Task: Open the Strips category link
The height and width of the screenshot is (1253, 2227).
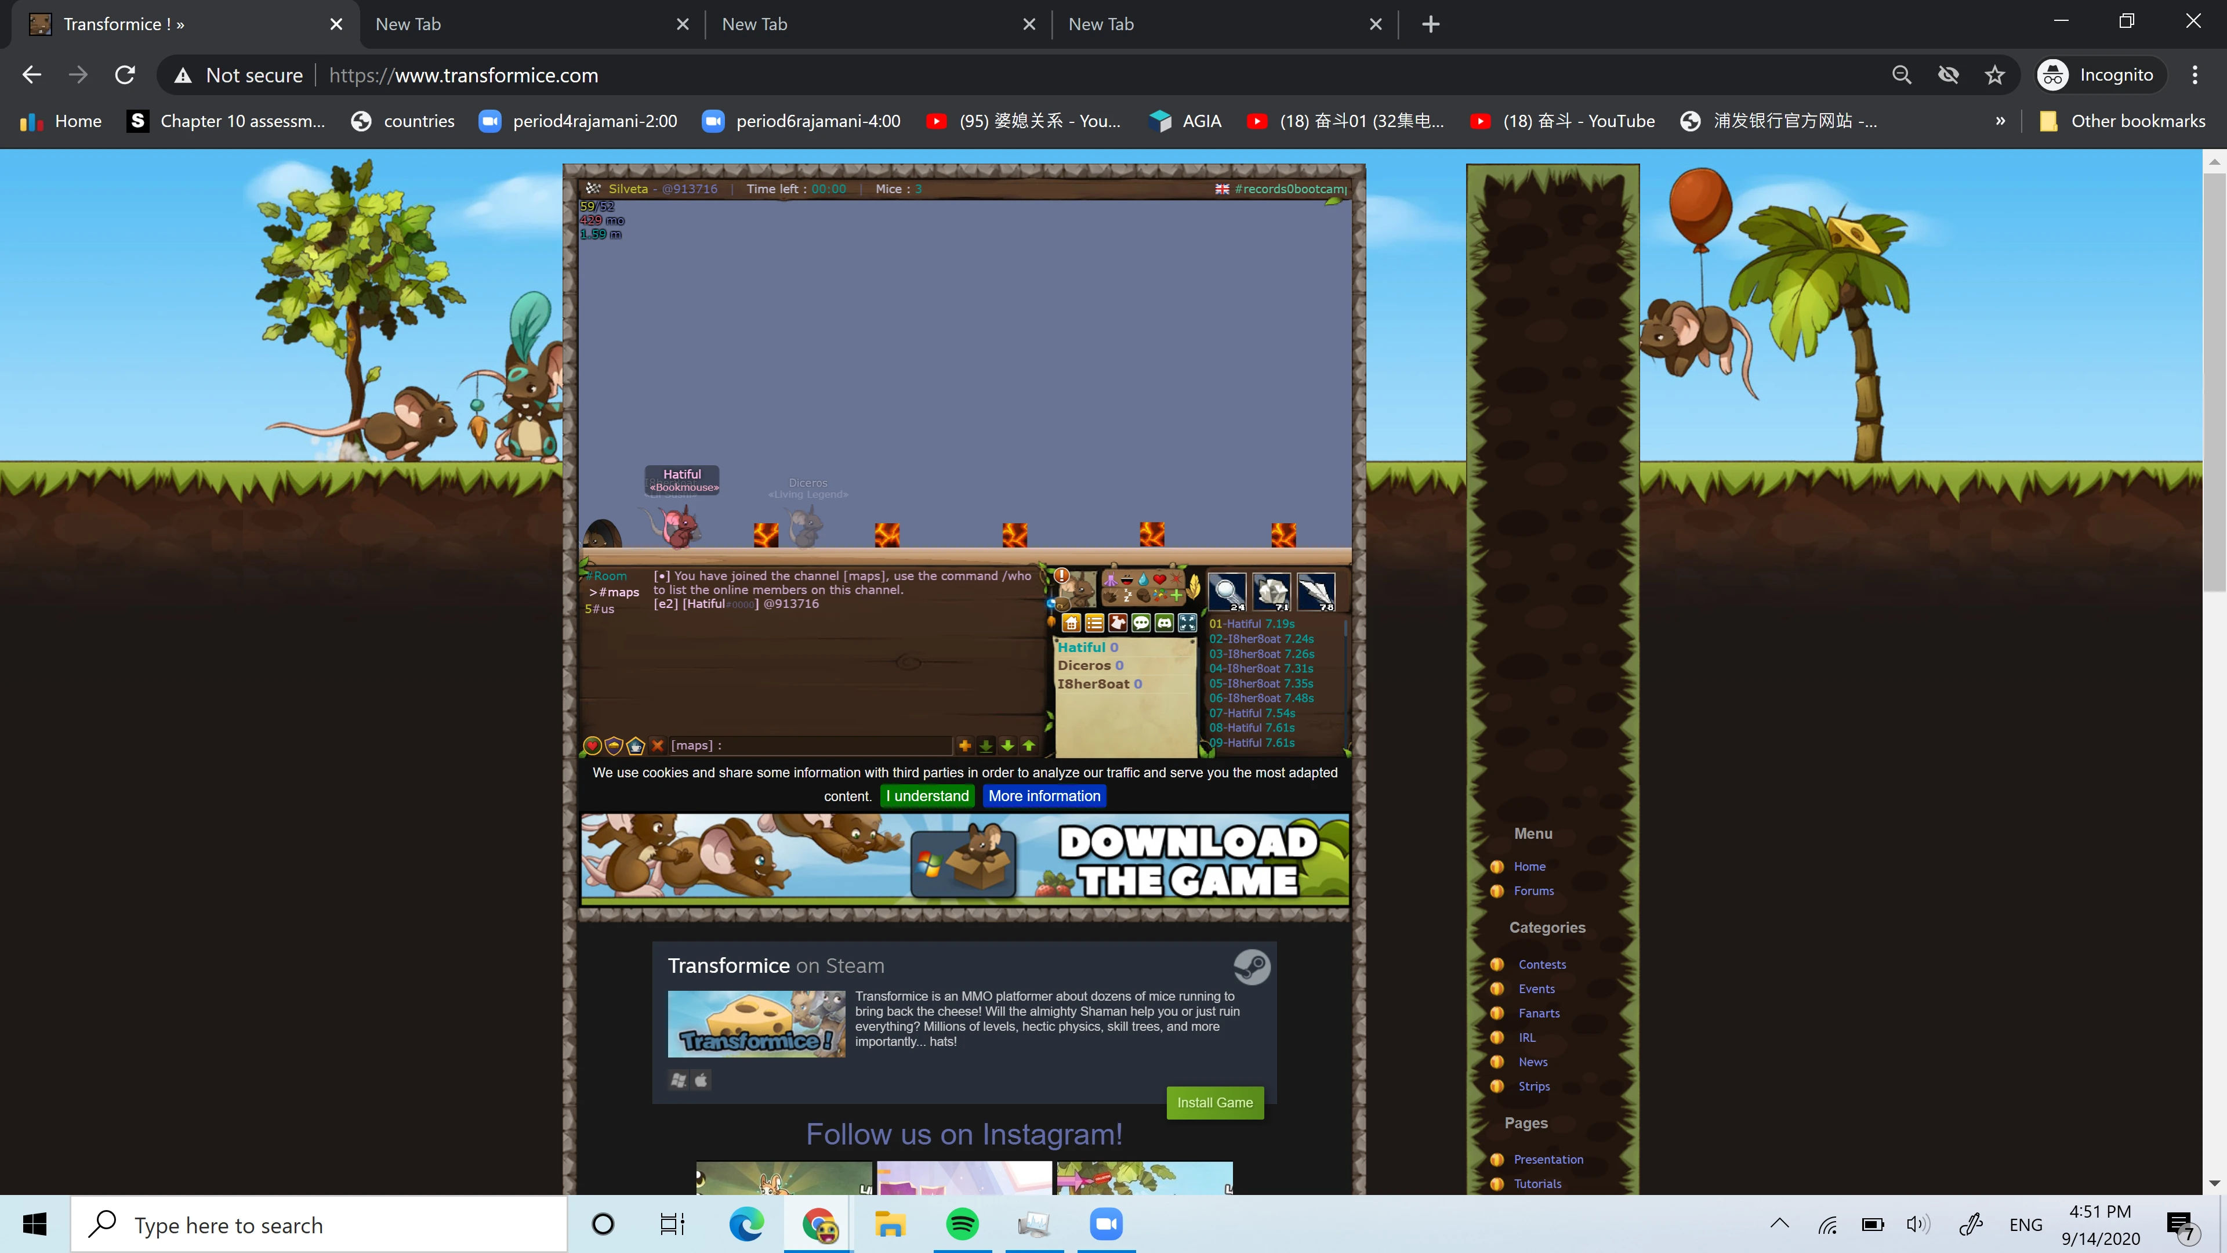Action: pyautogui.click(x=1533, y=1086)
